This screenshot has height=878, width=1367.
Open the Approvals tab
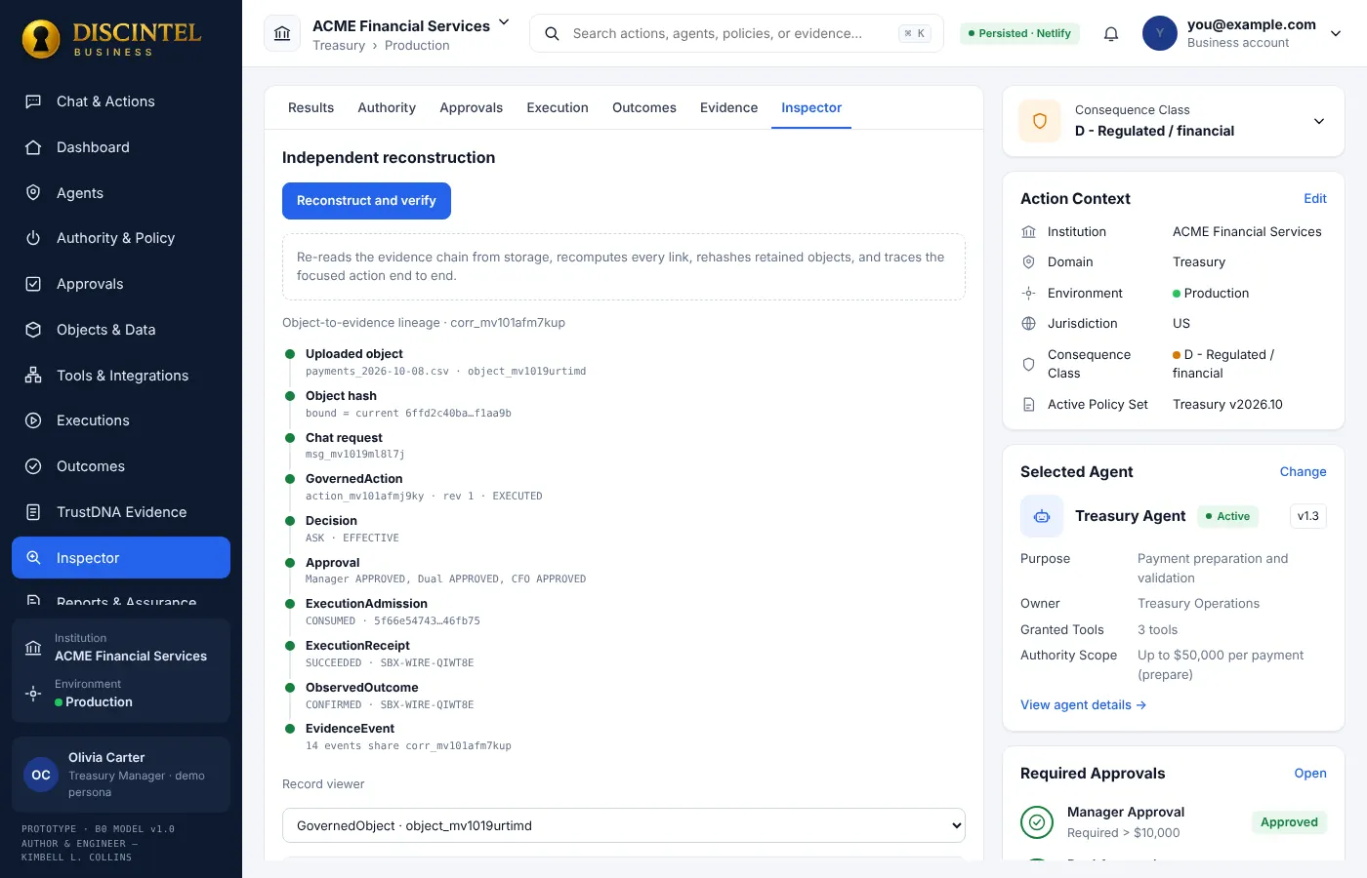[471, 107]
